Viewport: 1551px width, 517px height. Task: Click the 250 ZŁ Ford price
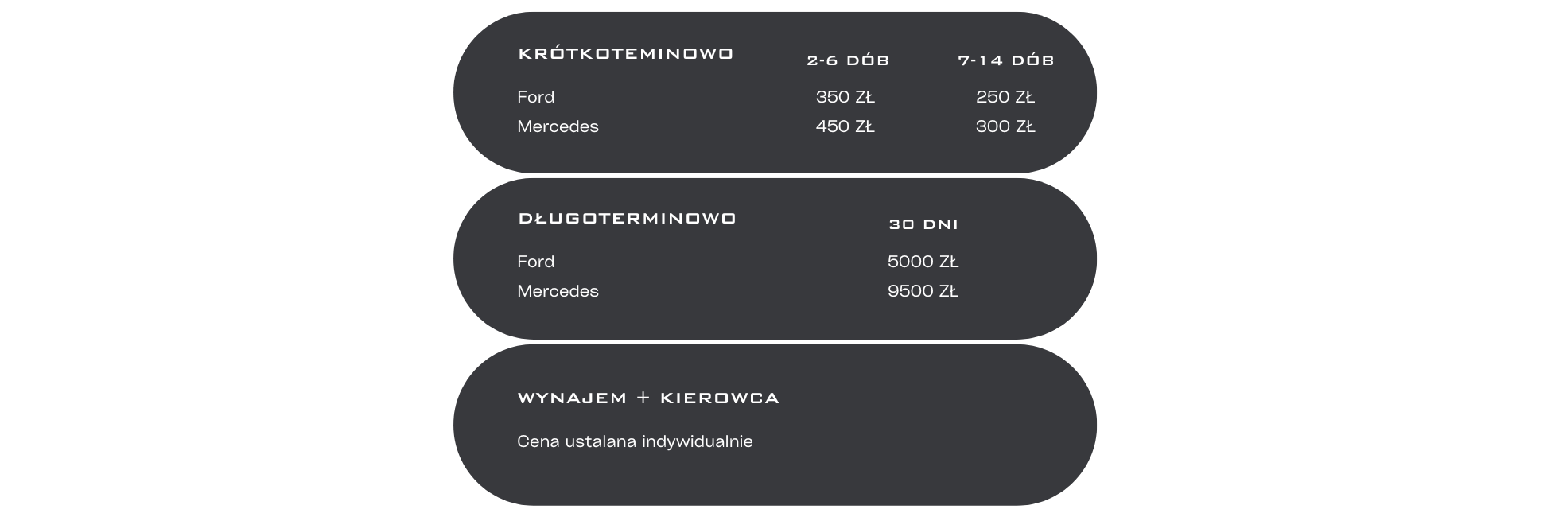1005,97
